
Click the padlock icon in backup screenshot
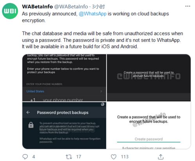coord(31,125)
